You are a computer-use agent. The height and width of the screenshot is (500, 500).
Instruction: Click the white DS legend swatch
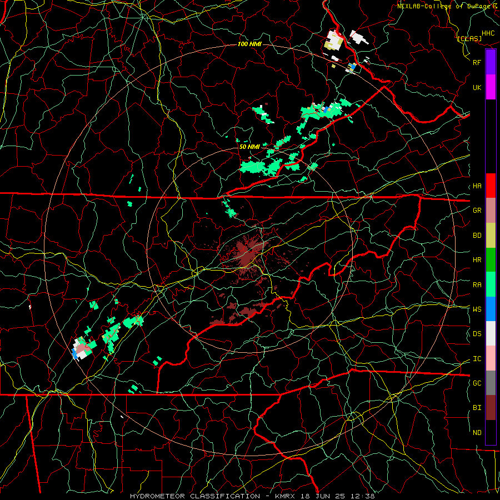click(x=491, y=333)
